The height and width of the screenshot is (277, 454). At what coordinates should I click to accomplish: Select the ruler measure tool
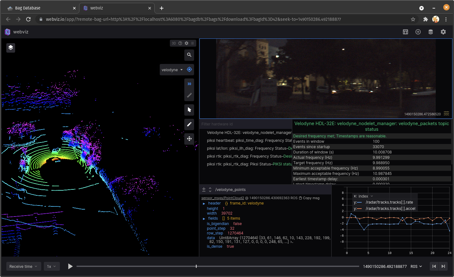pyautogui.click(x=189, y=95)
